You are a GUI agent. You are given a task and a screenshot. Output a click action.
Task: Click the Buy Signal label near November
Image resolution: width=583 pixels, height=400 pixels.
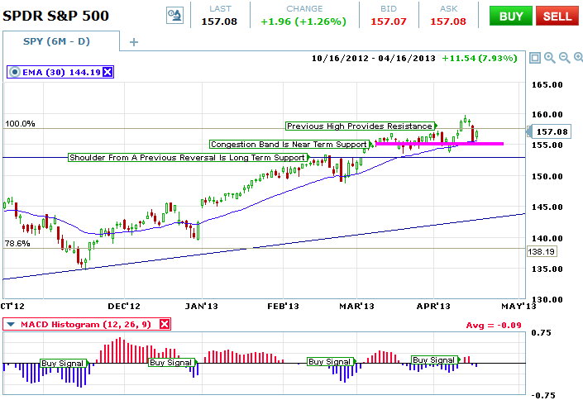point(63,363)
